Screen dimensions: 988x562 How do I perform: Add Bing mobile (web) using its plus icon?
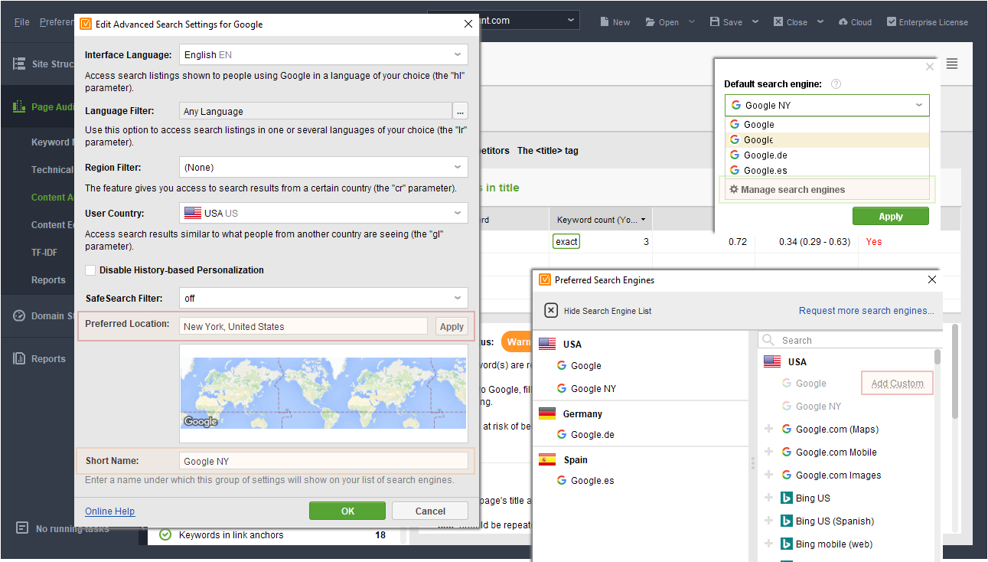coord(769,544)
